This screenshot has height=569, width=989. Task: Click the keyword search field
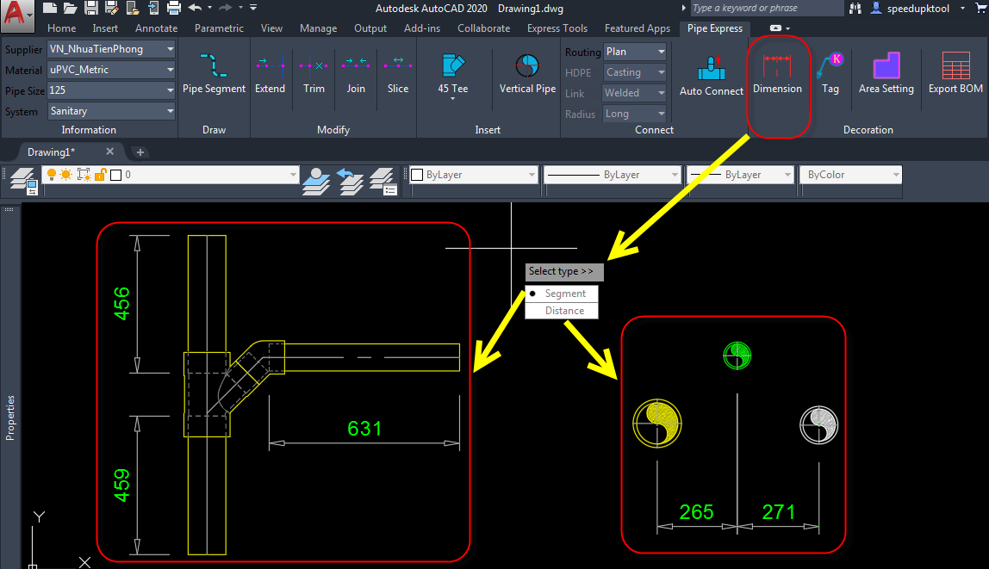(765, 8)
